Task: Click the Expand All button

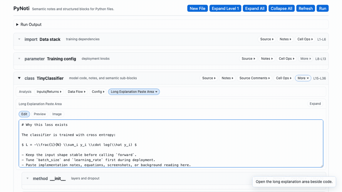Action: pyautogui.click(x=255, y=9)
